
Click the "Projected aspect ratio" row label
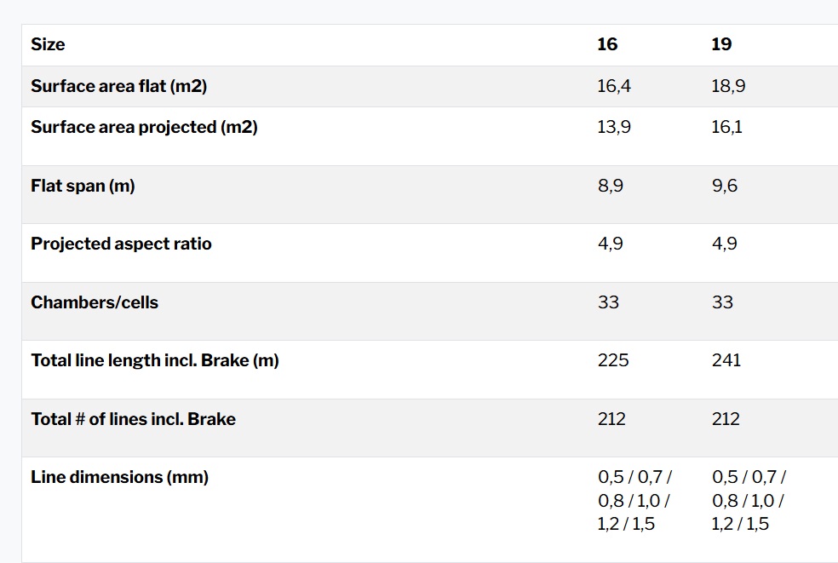(121, 244)
